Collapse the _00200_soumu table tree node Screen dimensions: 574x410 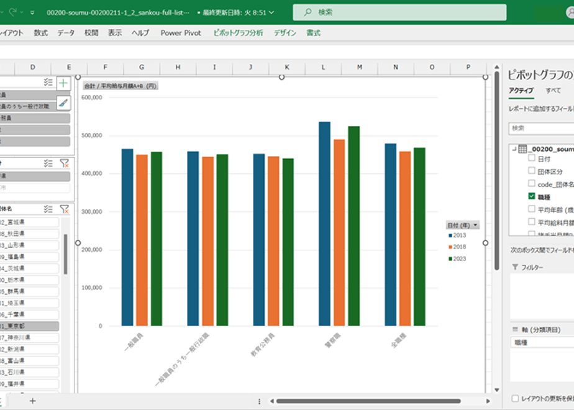(x=514, y=149)
